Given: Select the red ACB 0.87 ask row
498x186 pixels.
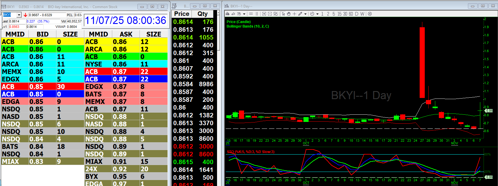Looking at the screenshot, I should point(126,72).
